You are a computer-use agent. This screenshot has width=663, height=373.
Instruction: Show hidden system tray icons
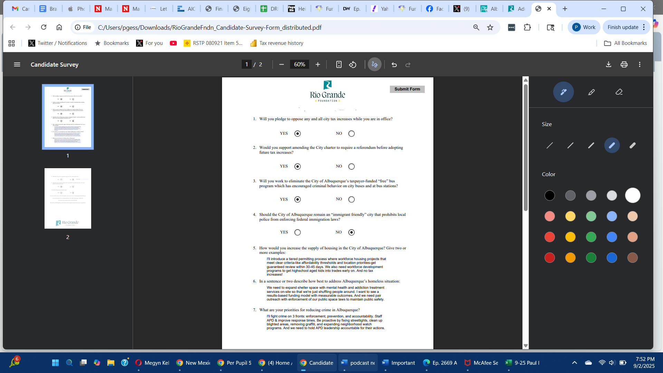574,363
